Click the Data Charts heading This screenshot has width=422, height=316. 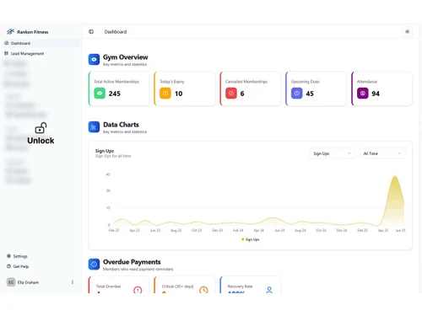click(x=121, y=125)
